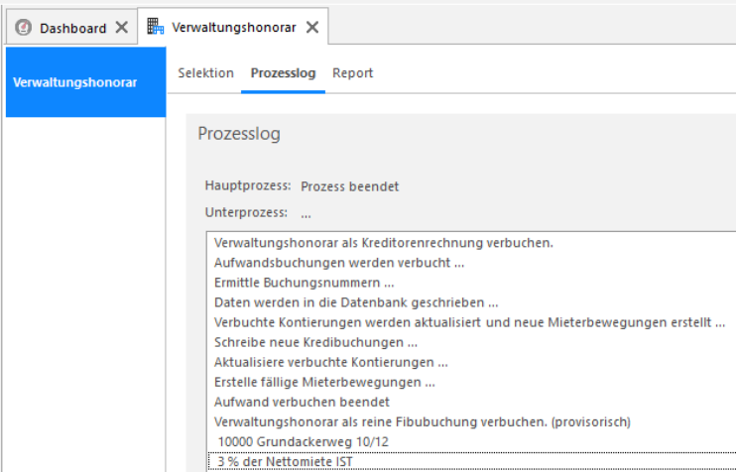Select Verwaltungshonorar in the blue sidebar

[x=86, y=82]
